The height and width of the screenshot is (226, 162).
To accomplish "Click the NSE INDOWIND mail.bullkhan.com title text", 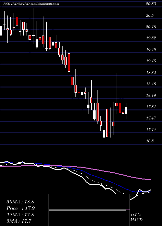I will 31,4.
